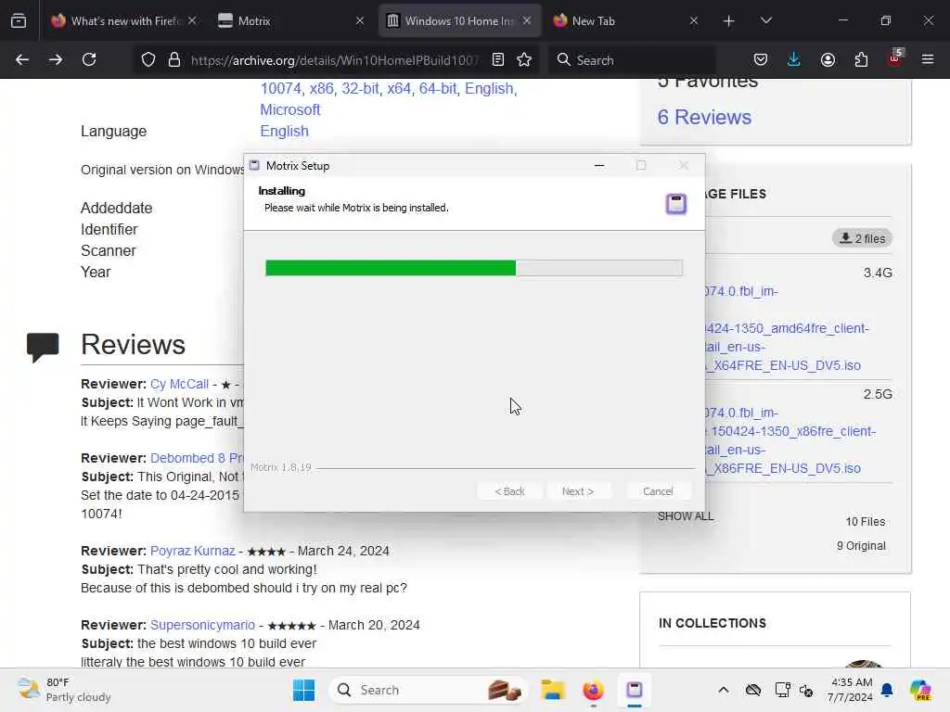Open uBlock Origin extension icon
950x712 pixels.
[x=894, y=58]
